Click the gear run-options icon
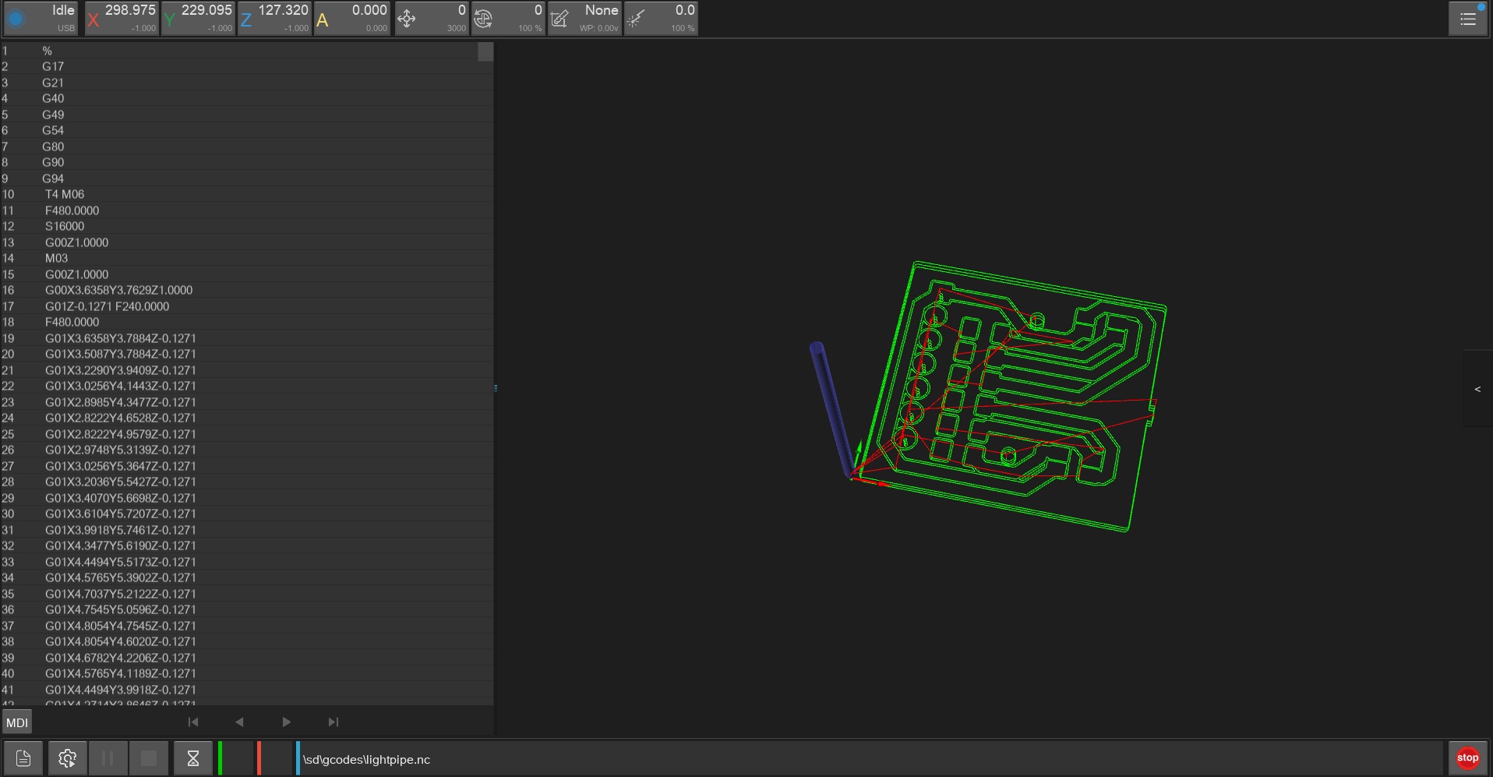 (x=66, y=758)
